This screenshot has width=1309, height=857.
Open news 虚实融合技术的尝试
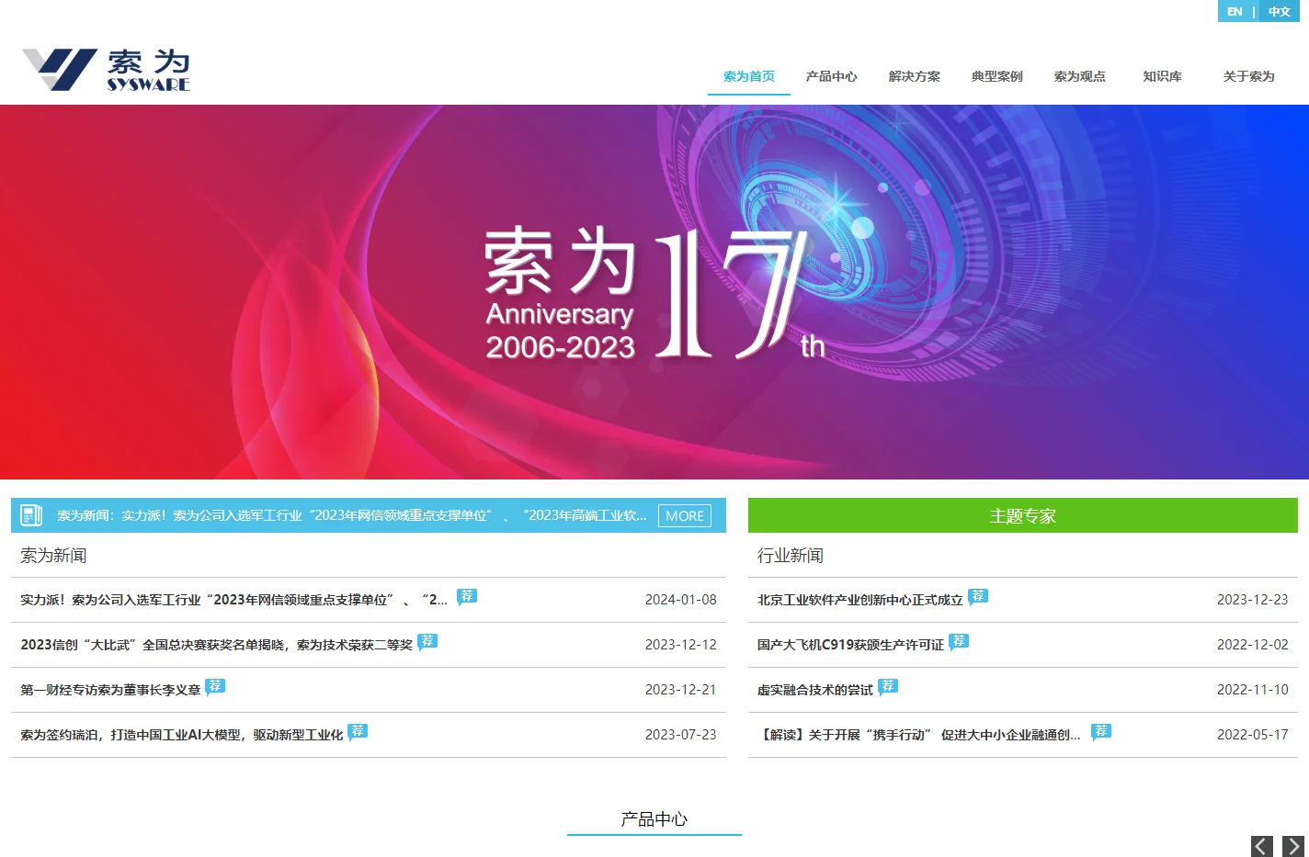point(815,690)
